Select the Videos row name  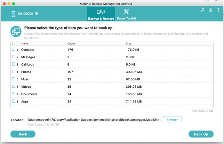(x=26, y=87)
